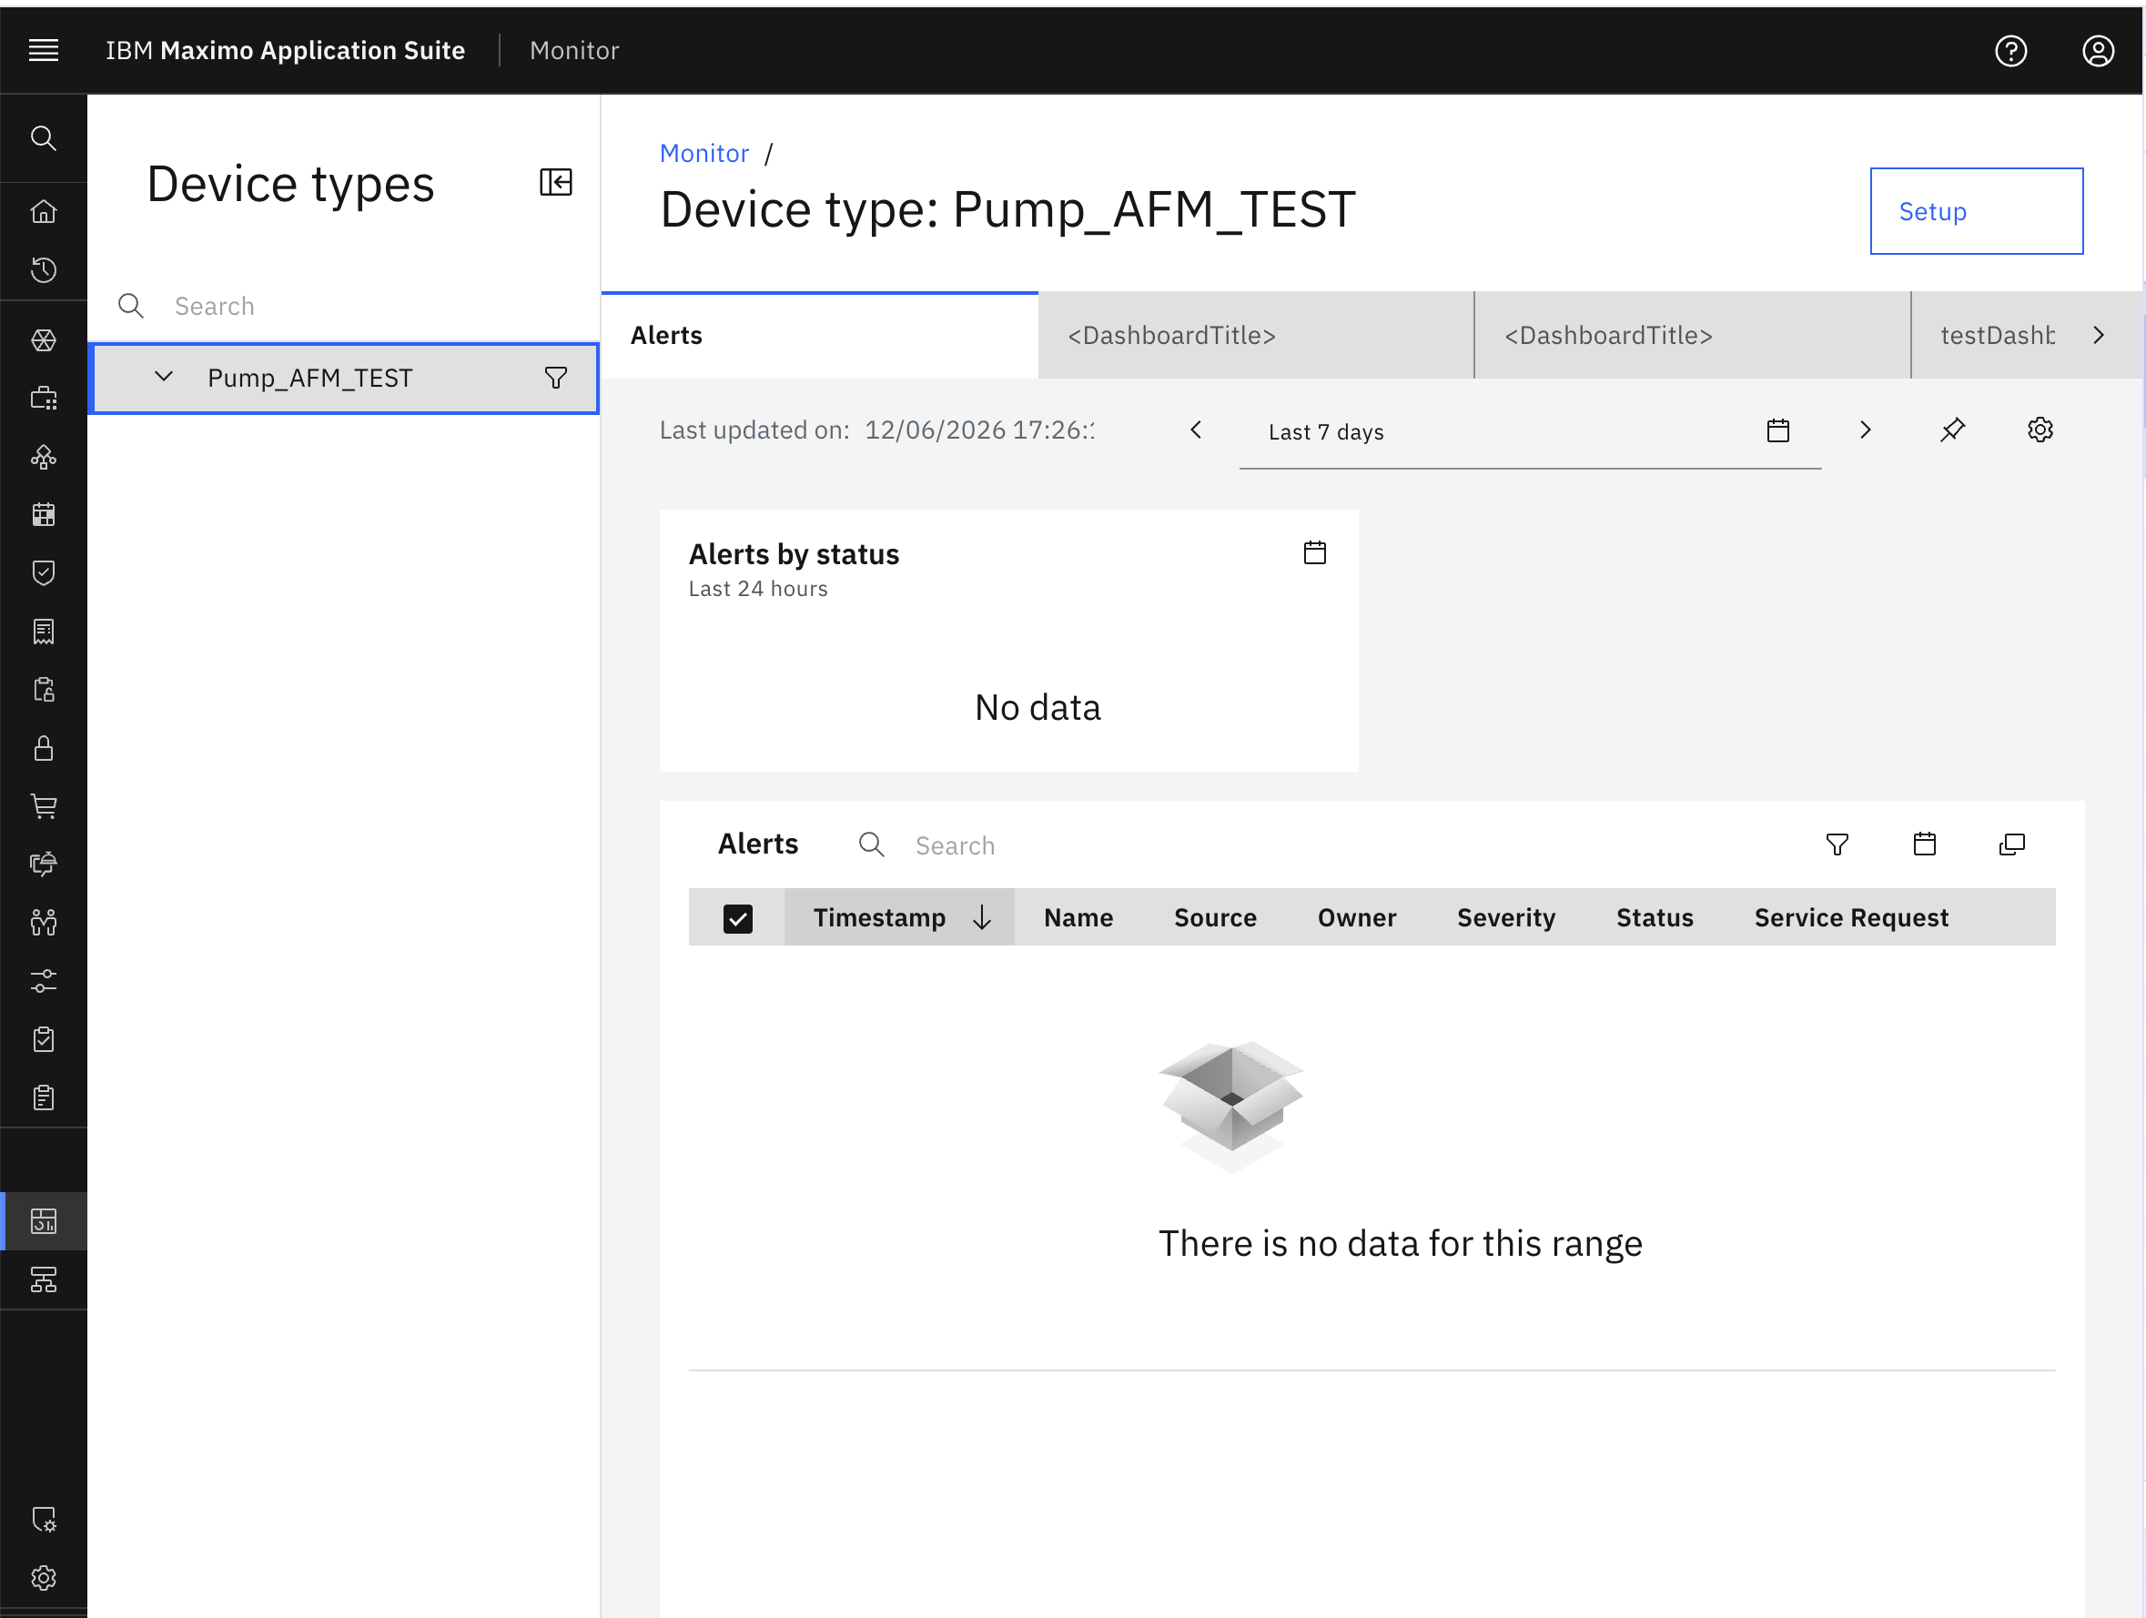Open calendar icon in Last 7 days field
The height and width of the screenshot is (1618, 2146).
coord(1778,430)
